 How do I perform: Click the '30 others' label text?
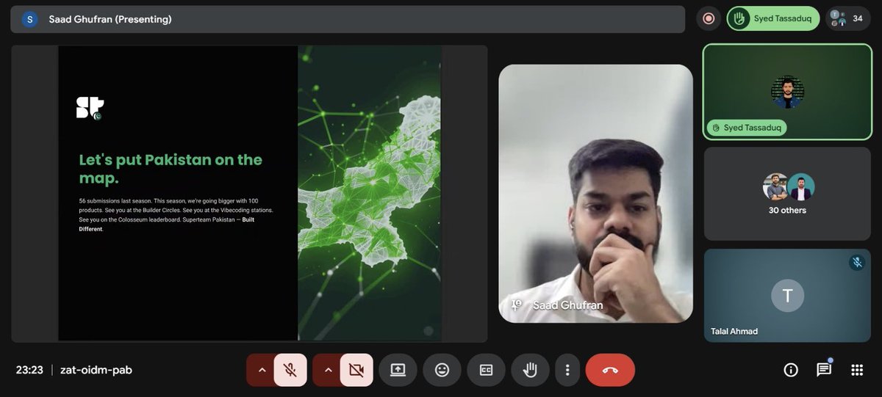coord(787,211)
